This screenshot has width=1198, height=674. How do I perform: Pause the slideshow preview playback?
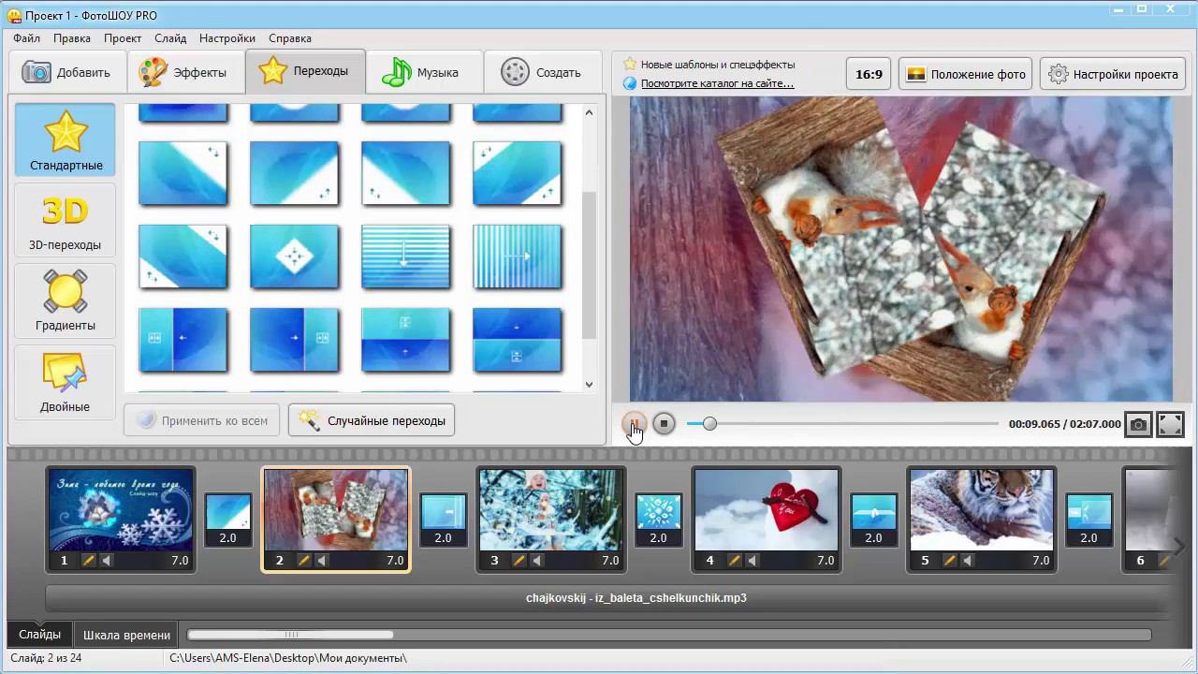pos(634,424)
